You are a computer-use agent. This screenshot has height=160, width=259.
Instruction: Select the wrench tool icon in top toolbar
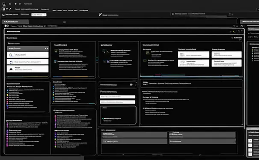[10, 9]
